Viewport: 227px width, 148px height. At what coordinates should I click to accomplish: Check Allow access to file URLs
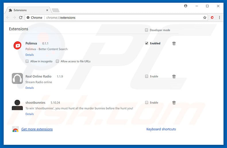(x=57, y=61)
